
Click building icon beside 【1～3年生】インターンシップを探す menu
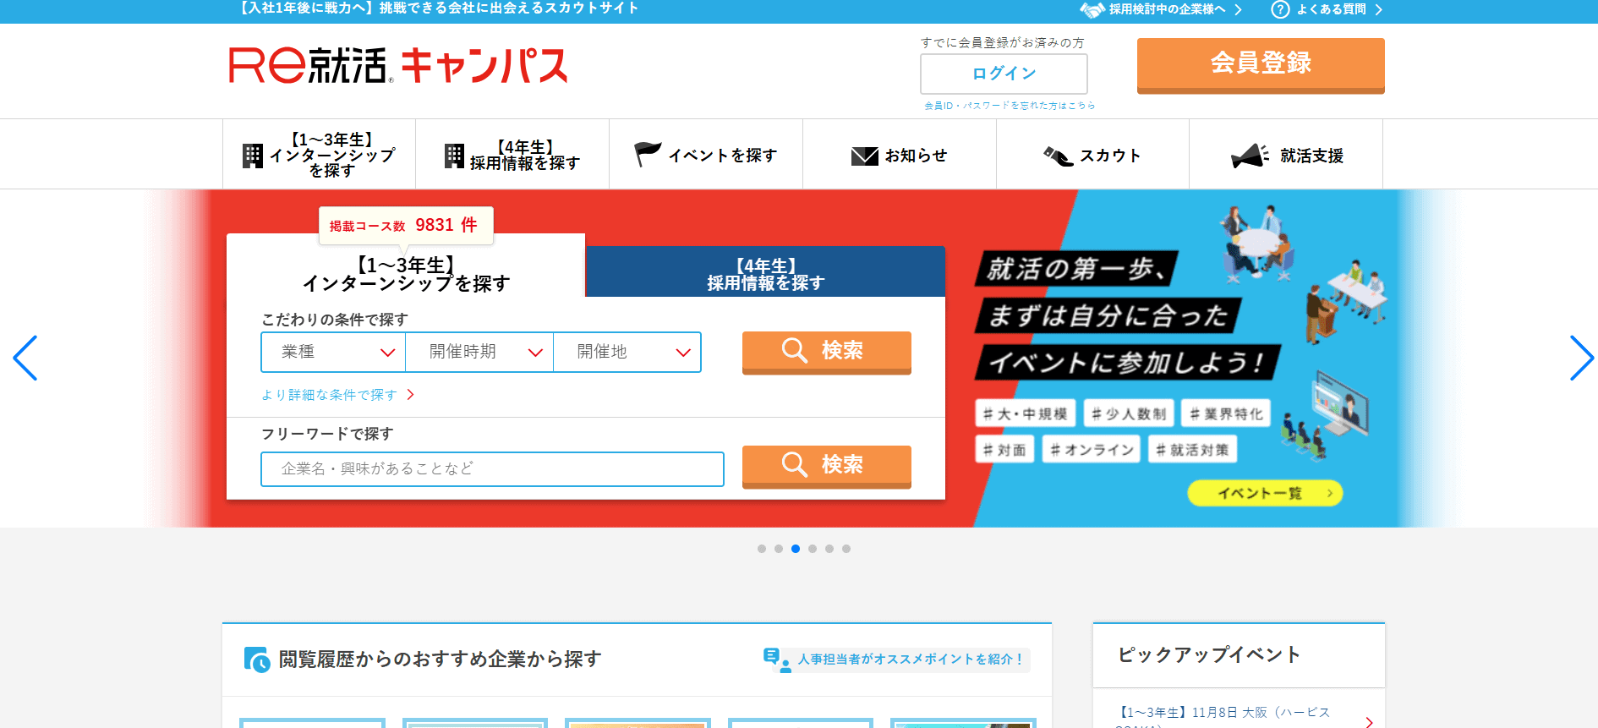[x=252, y=156]
